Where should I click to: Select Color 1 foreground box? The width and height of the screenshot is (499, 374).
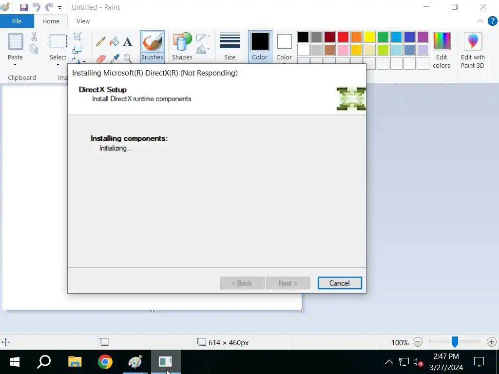click(260, 46)
